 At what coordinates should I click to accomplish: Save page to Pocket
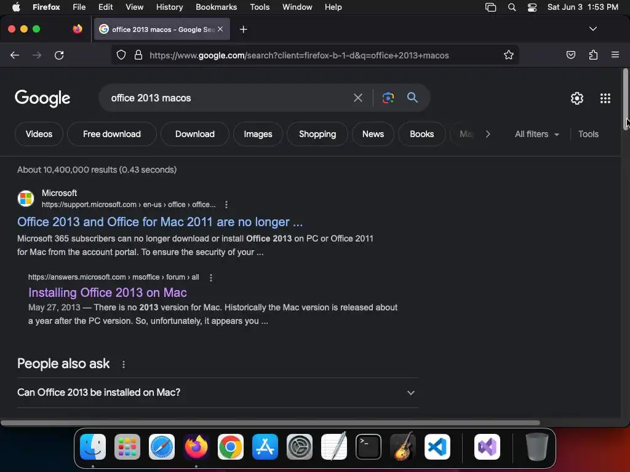click(570, 55)
